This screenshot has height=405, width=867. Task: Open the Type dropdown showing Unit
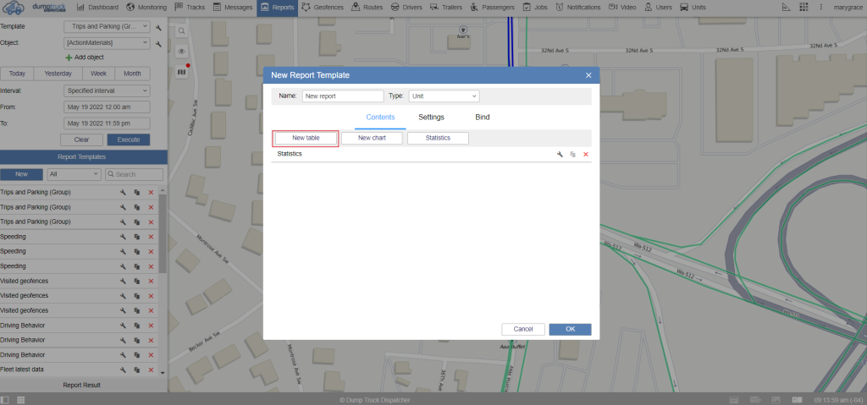(445, 96)
